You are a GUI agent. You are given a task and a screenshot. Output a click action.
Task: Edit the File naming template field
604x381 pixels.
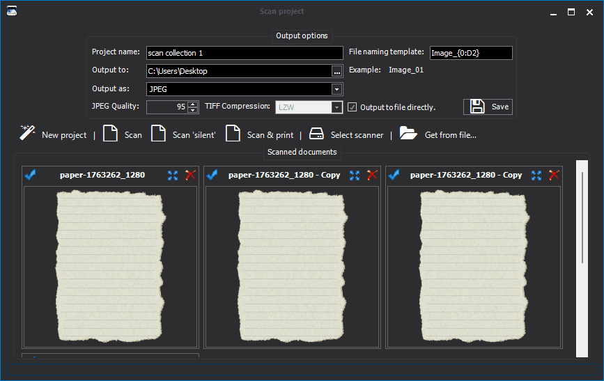471,53
